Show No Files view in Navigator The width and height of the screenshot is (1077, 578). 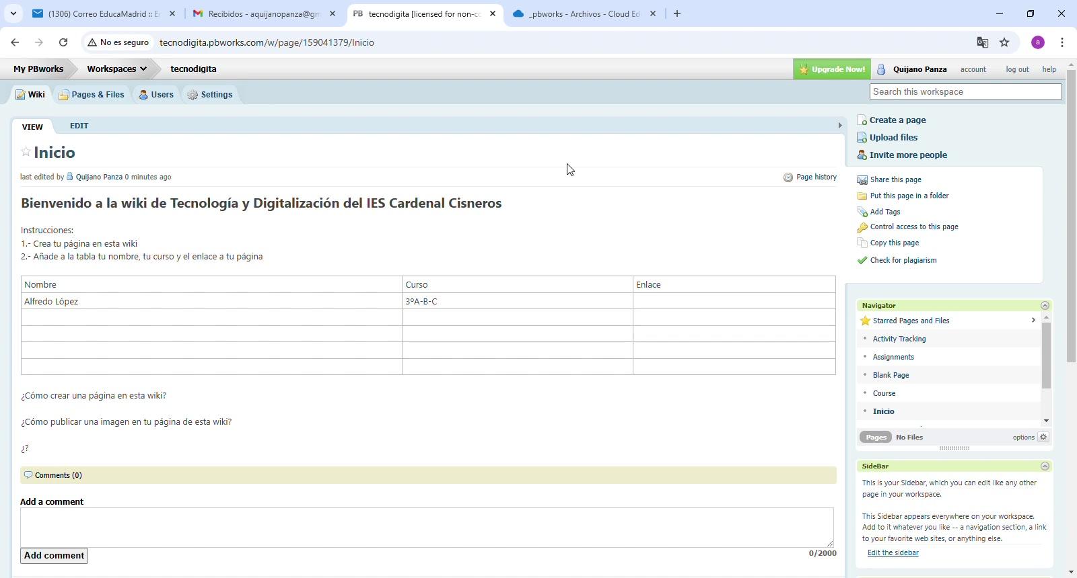[x=909, y=438]
